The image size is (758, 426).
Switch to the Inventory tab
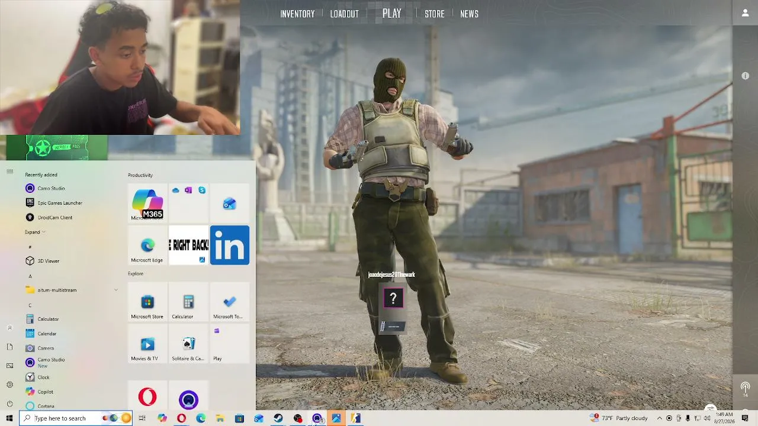pyautogui.click(x=297, y=14)
